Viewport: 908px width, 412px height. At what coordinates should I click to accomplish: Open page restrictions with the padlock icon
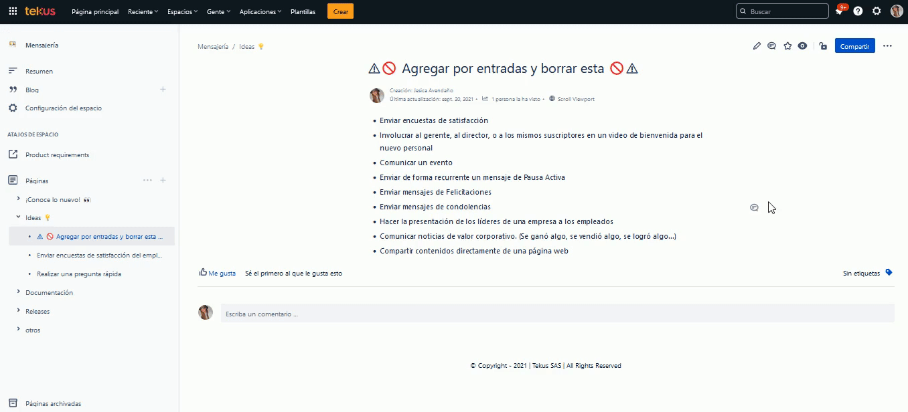[x=823, y=45]
